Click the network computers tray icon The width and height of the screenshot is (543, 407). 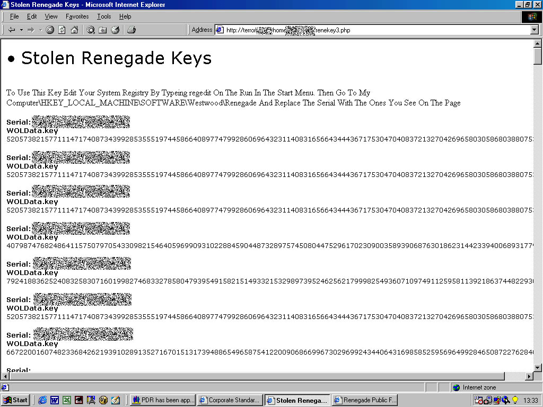pos(488,400)
